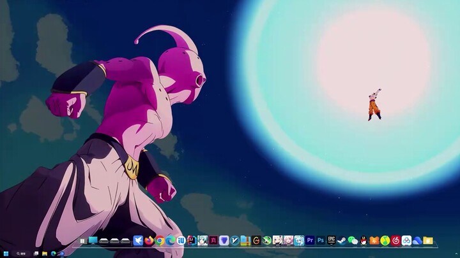Screen dimensions: 460x258
Task: Launch Google Chrome from the dock
Action: coord(160,240)
